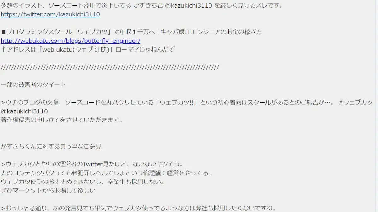Click the heading かずきちくんに対する真っ当なご意見
The height and width of the screenshot is (212, 378).
point(51,147)
